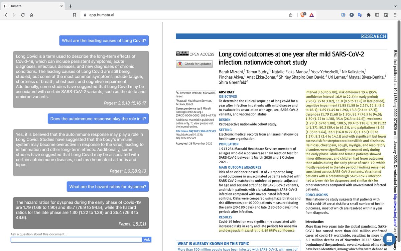Go back using the browser back arrow

coord(6,15)
